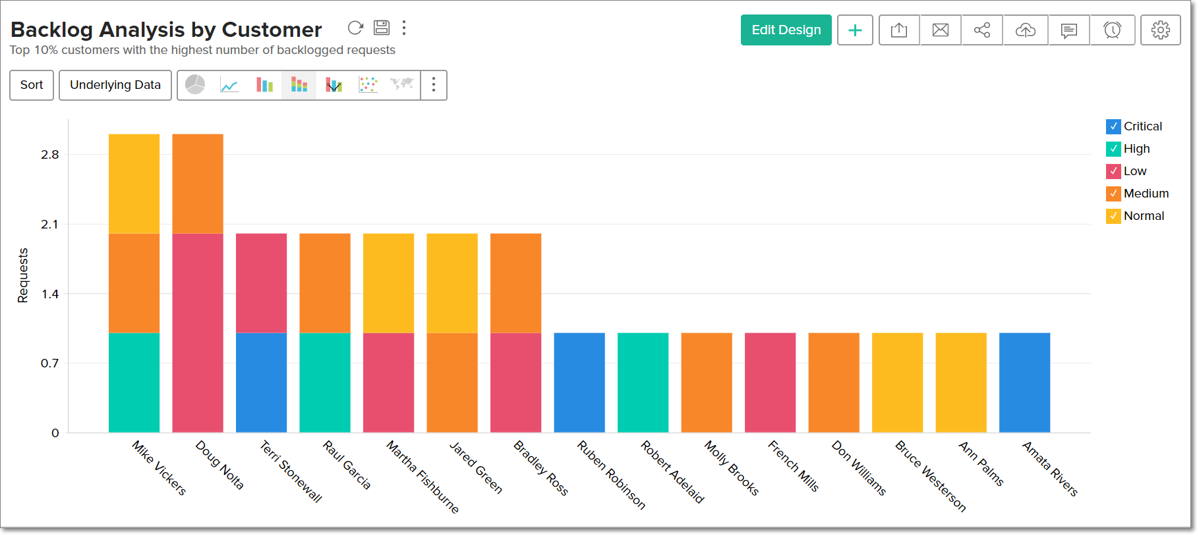Click the Low segment of Doug Nolta's bar
The width and height of the screenshot is (1197, 534).
pyautogui.click(x=198, y=333)
